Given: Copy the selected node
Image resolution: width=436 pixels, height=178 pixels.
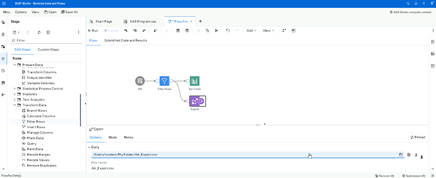Looking at the screenshot, I should [x=207, y=31].
